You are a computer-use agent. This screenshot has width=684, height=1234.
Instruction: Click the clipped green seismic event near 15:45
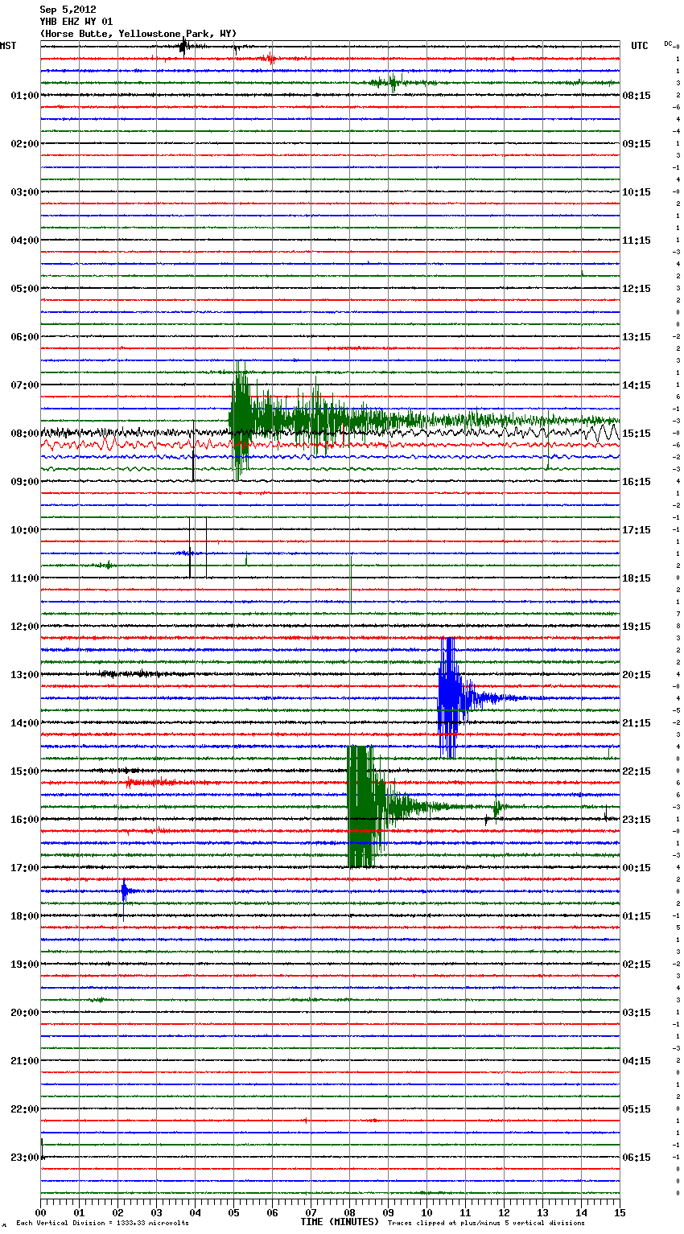(x=364, y=806)
